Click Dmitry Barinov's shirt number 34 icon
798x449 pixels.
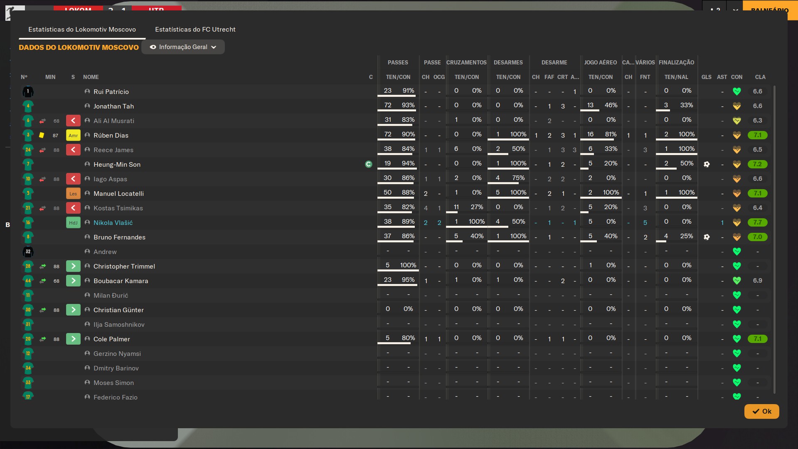(x=28, y=368)
